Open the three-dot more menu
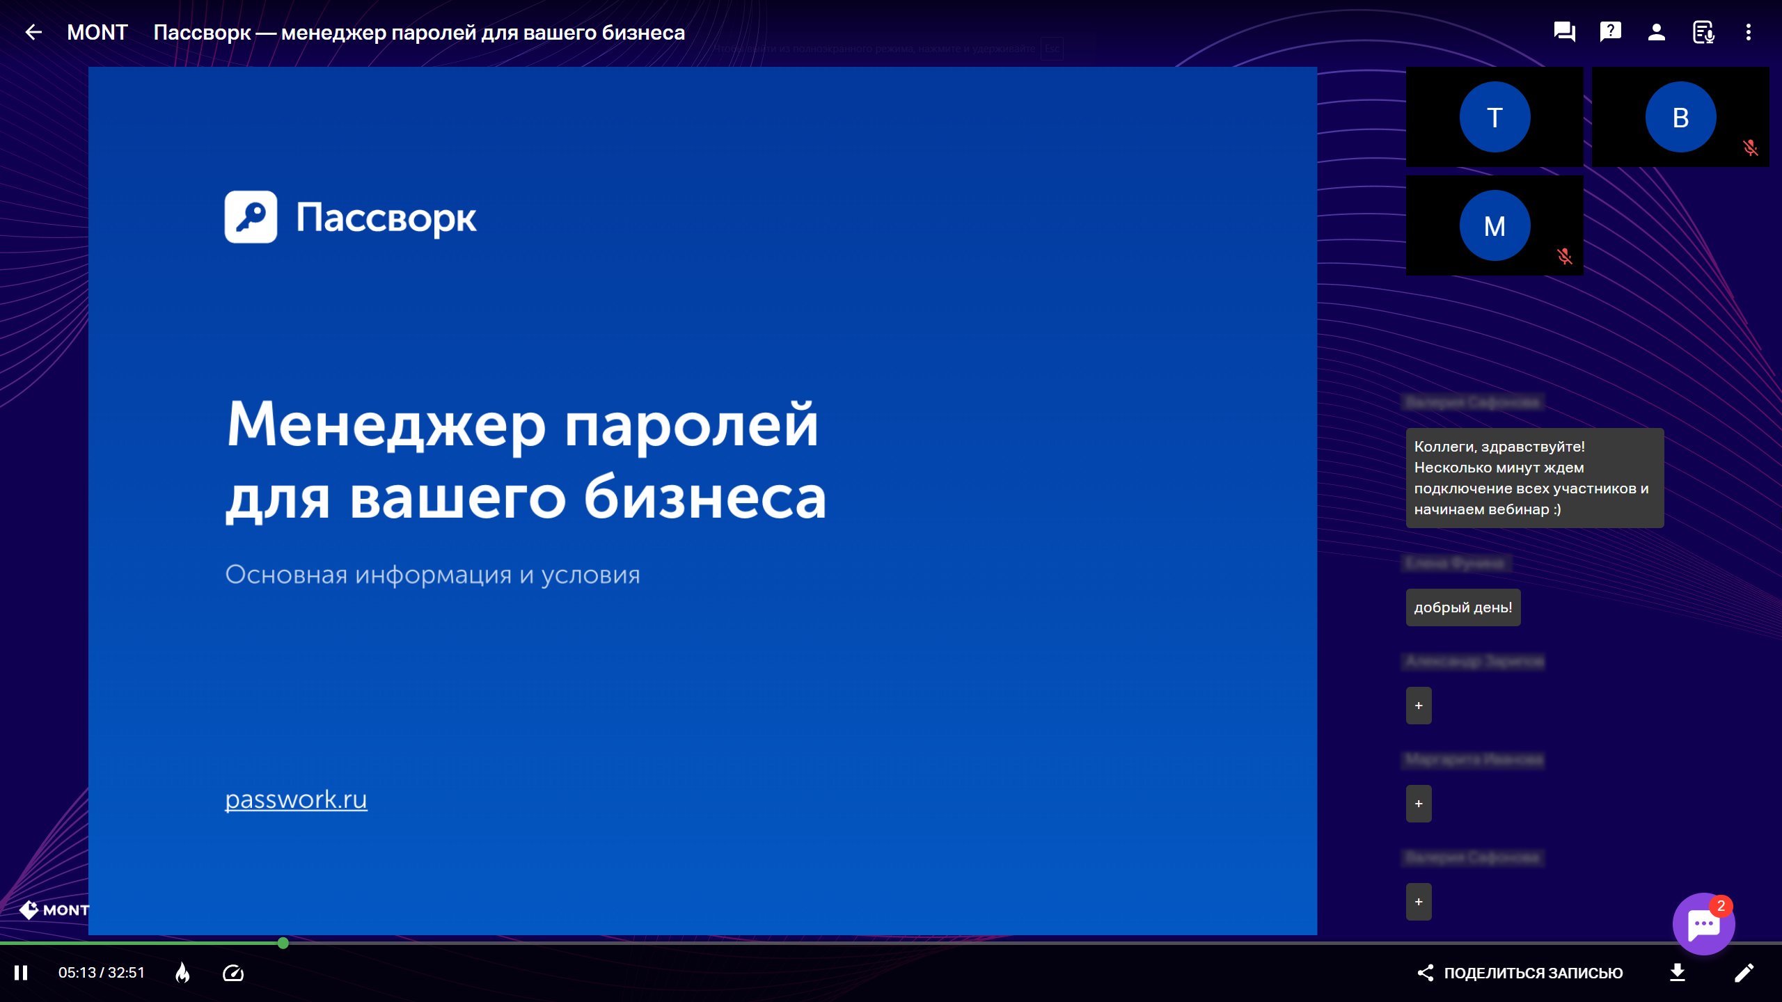1782x1002 pixels. point(1748,32)
